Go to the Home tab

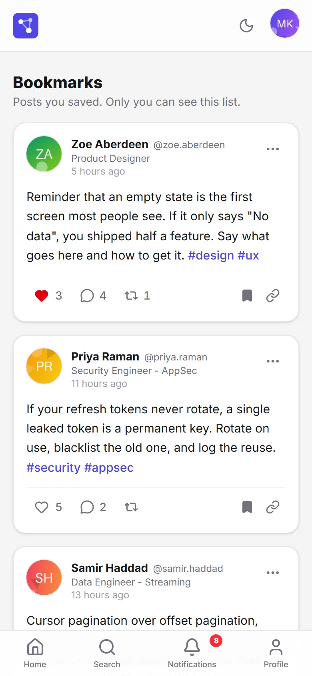(35, 654)
